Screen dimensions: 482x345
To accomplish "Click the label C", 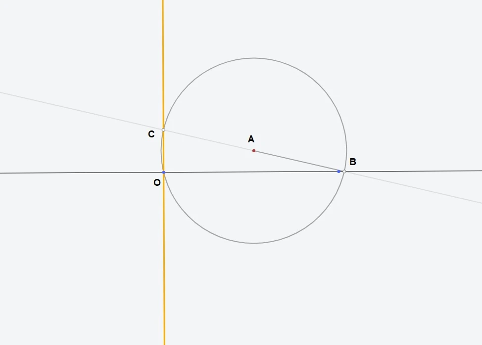I will pyautogui.click(x=151, y=134).
